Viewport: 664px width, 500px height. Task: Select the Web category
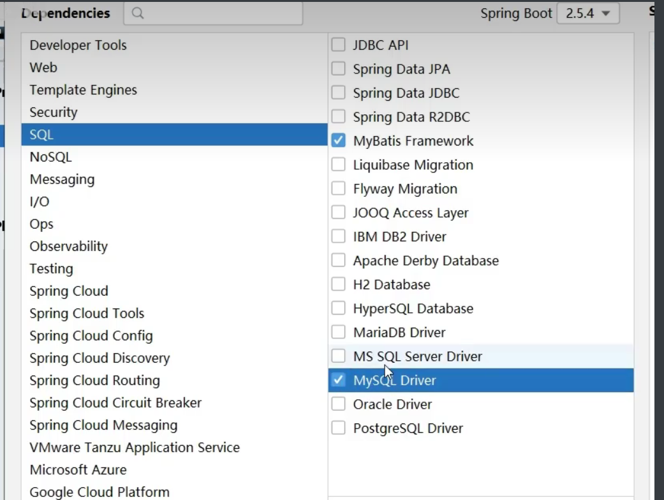coord(43,68)
